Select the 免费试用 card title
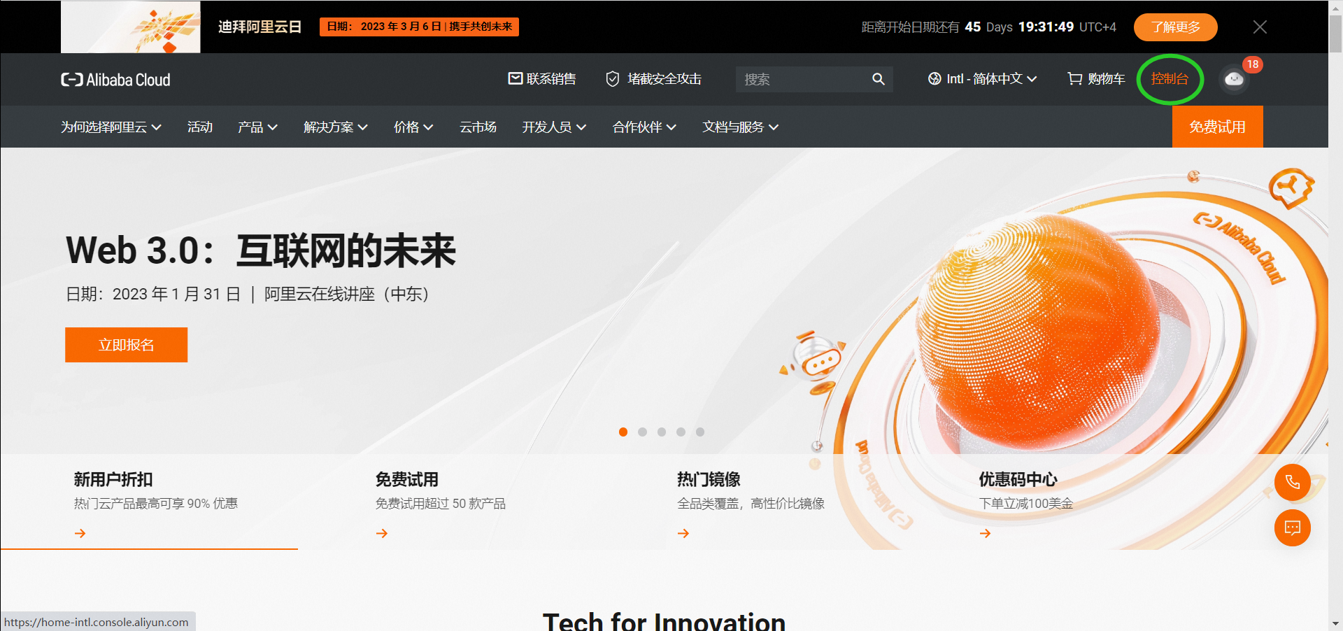Screen dimensions: 1343x631 coord(407,479)
